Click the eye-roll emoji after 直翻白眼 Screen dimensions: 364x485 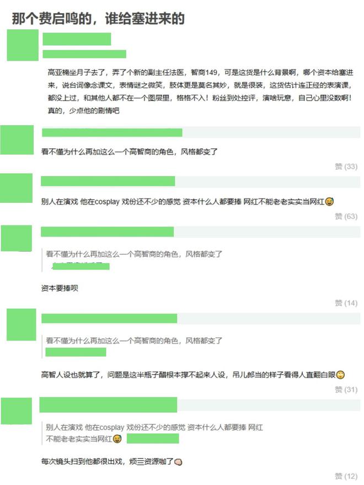click(340, 375)
